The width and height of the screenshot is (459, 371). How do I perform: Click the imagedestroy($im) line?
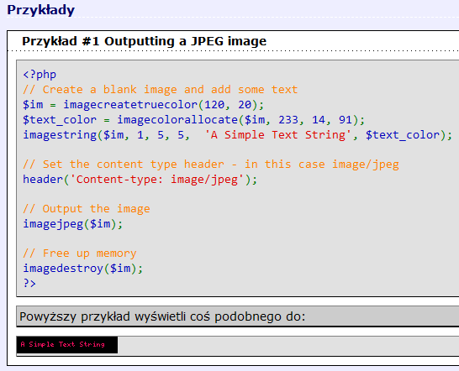(x=83, y=269)
